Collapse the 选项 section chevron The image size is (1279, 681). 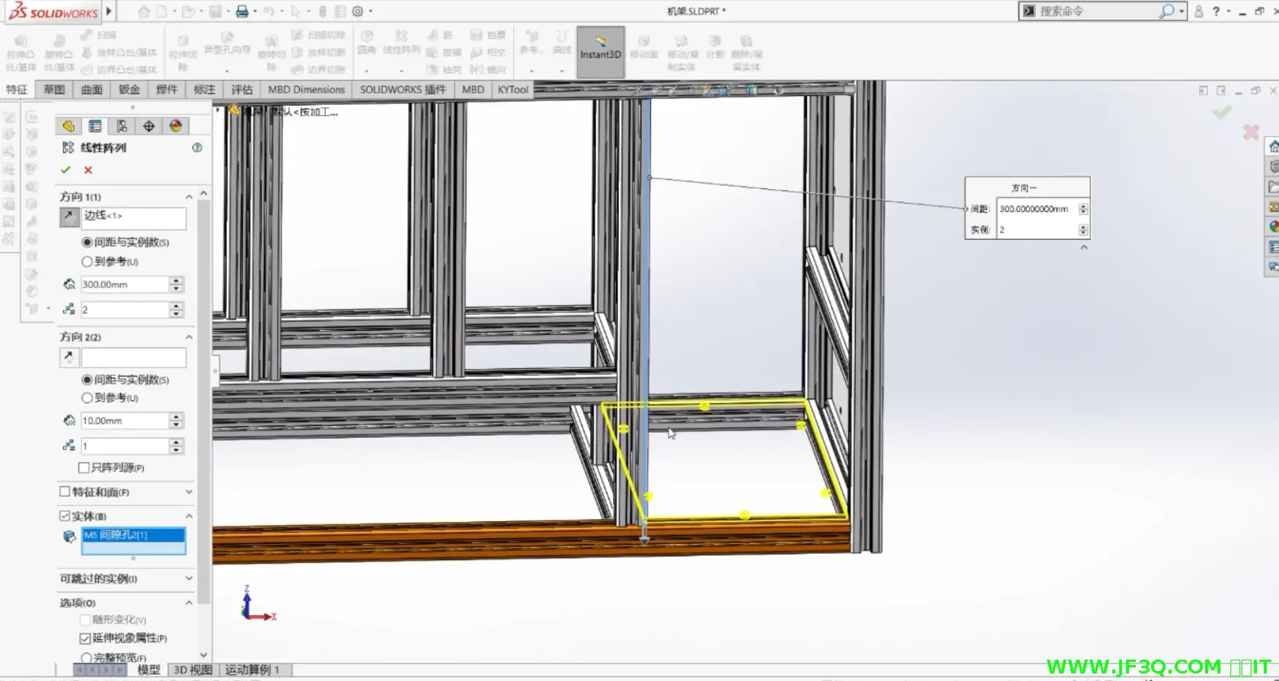189,603
